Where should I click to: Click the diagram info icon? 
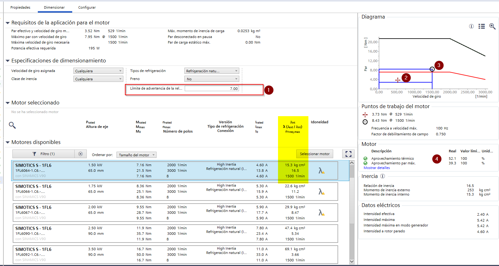pyautogui.click(x=471, y=26)
